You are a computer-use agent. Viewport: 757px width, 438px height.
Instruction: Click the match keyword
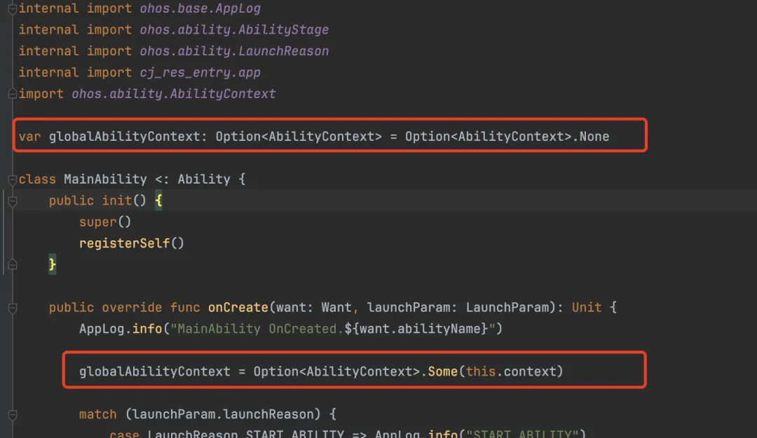click(x=97, y=414)
